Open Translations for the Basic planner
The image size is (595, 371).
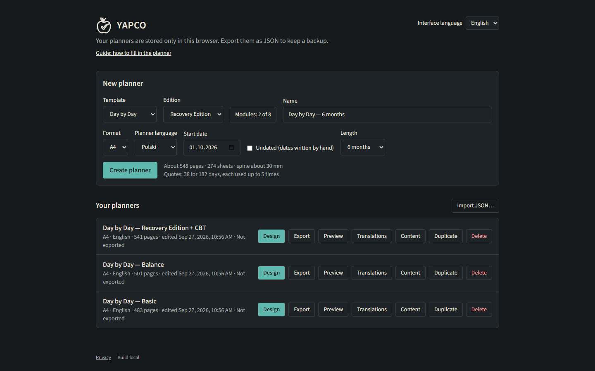(372, 310)
